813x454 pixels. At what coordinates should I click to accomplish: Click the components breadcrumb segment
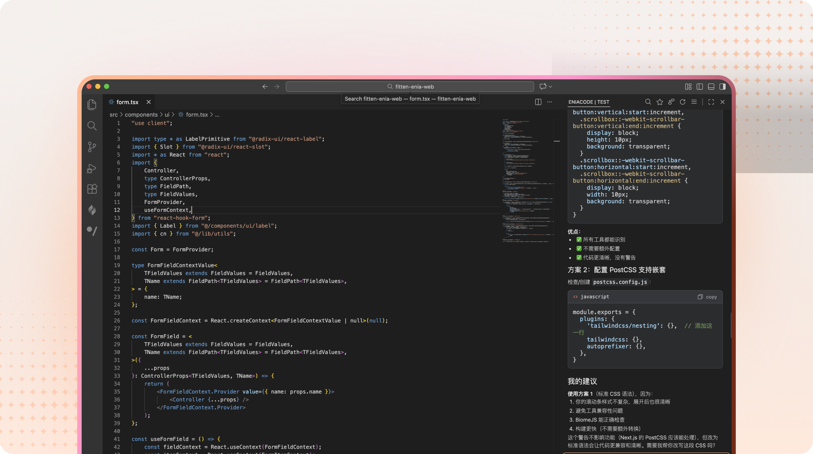pyautogui.click(x=141, y=115)
